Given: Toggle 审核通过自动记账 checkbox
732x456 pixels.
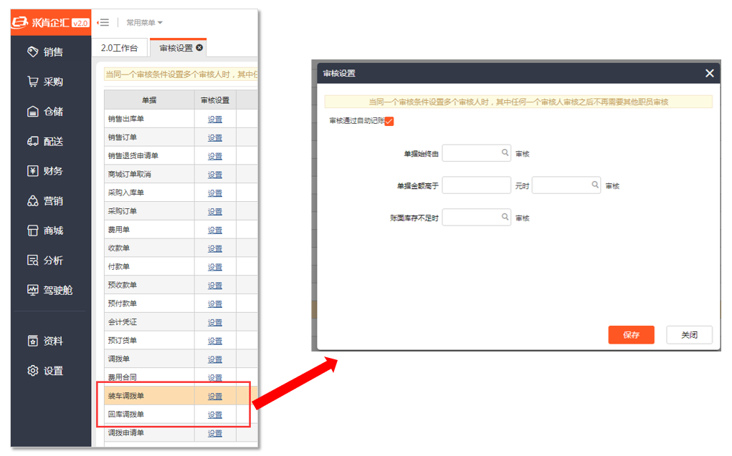Looking at the screenshot, I should coord(389,121).
